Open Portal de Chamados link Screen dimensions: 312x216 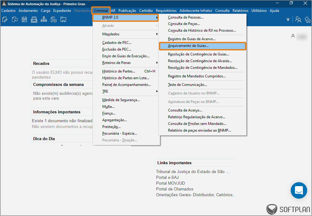(x=174, y=189)
